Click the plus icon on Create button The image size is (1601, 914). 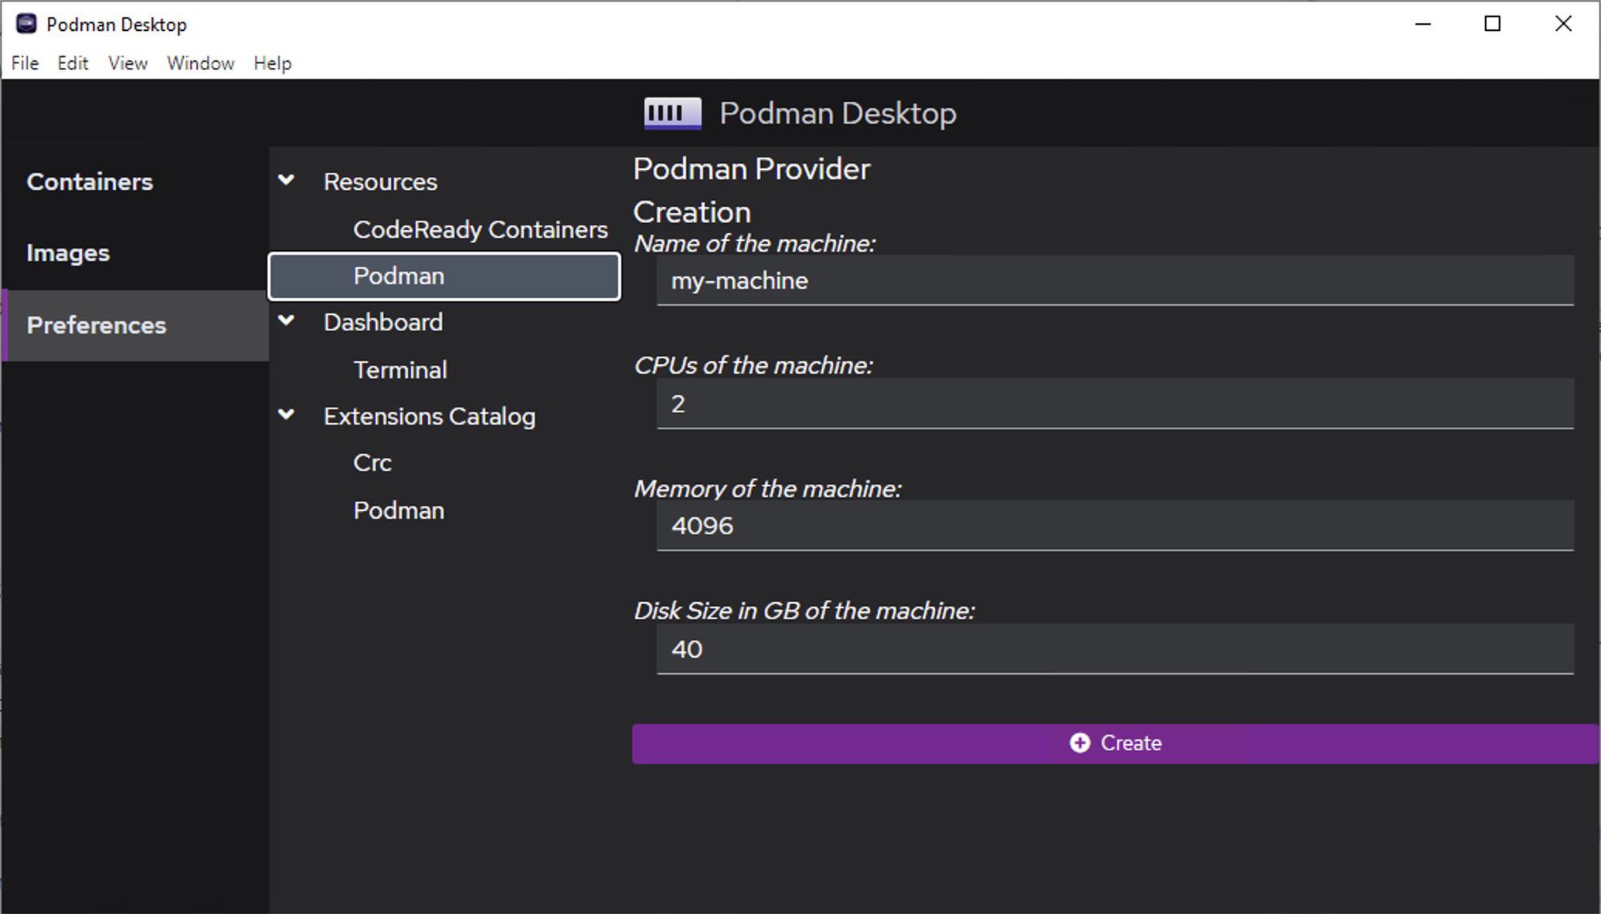[x=1079, y=743]
